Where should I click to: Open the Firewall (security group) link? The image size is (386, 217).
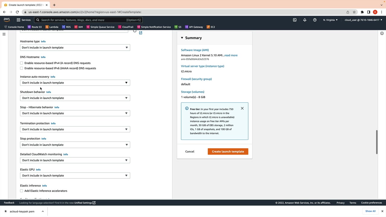[196, 79]
